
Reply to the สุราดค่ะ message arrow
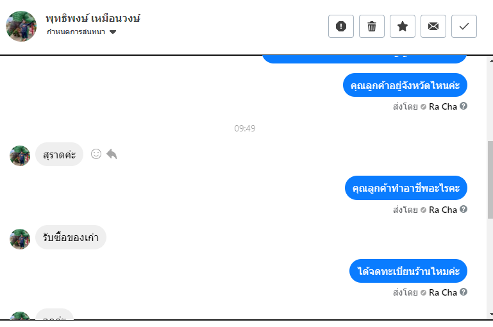[x=112, y=154]
